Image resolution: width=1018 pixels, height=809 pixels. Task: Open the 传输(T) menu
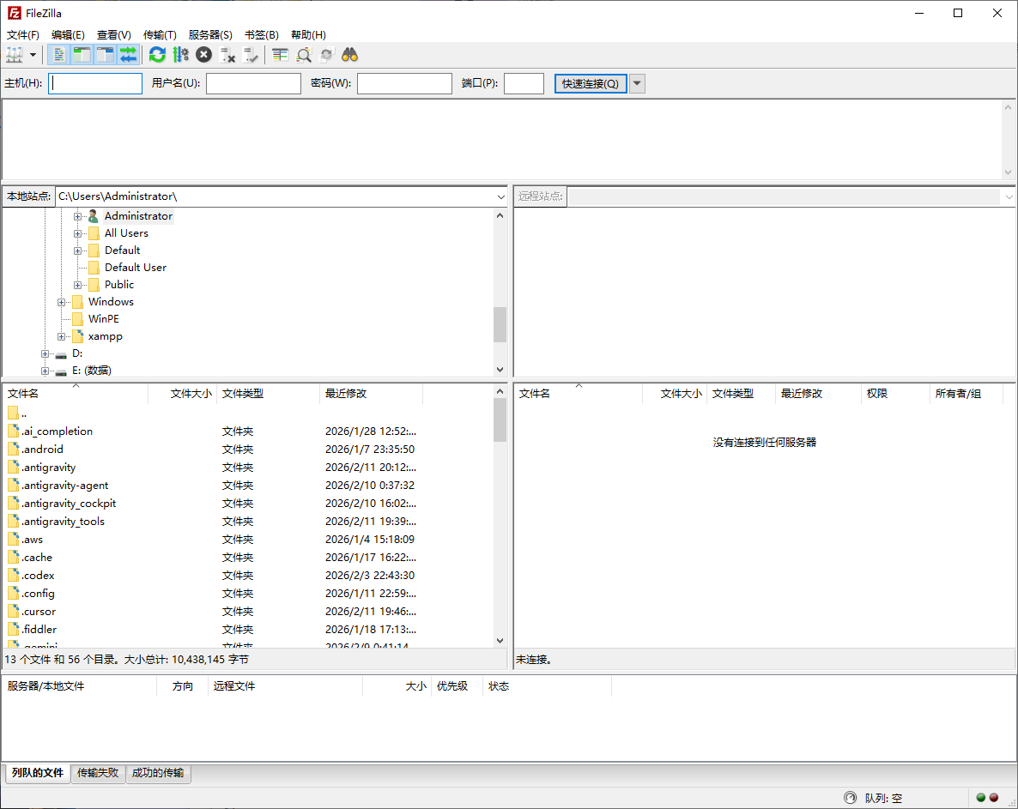click(x=159, y=34)
